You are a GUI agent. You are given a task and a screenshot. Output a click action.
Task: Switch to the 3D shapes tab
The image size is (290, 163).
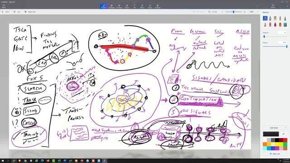tap(119, 6)
